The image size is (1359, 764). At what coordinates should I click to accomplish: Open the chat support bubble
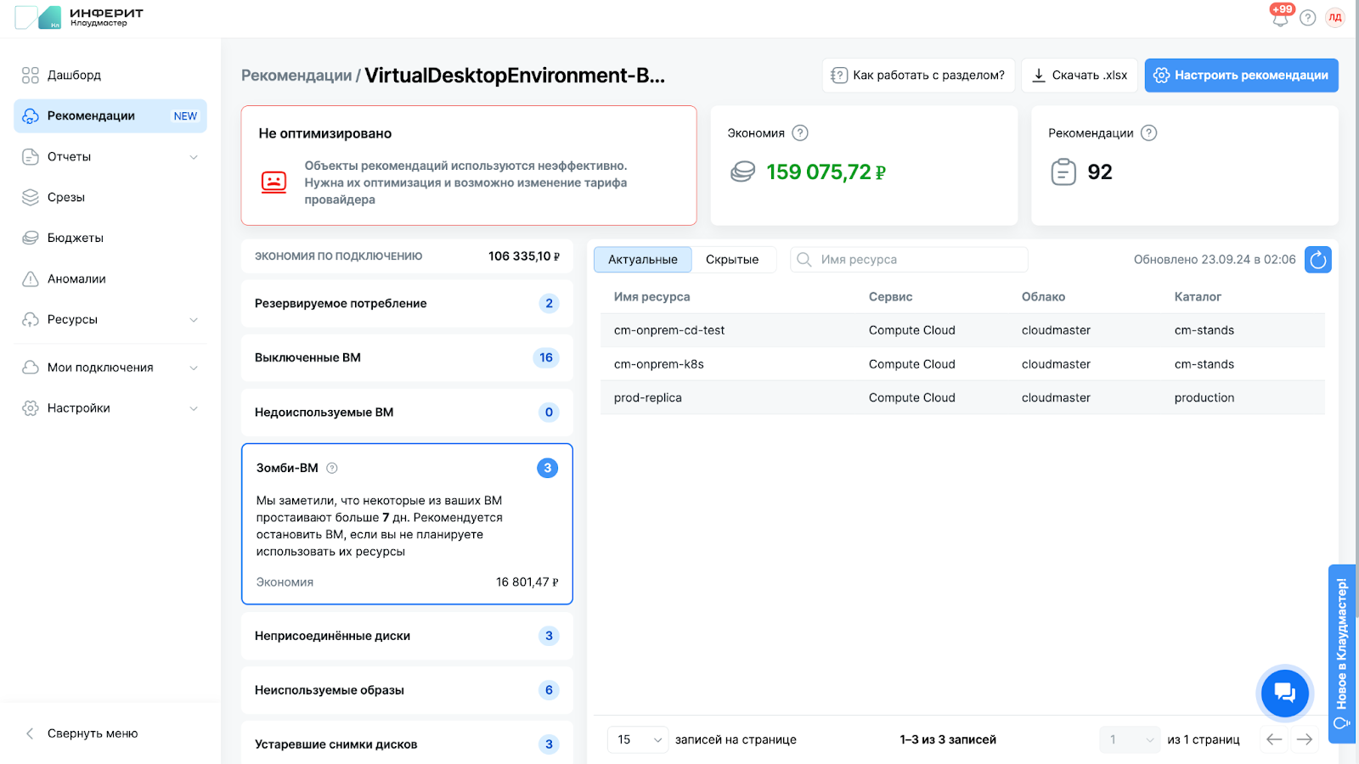click(1284, 693)
